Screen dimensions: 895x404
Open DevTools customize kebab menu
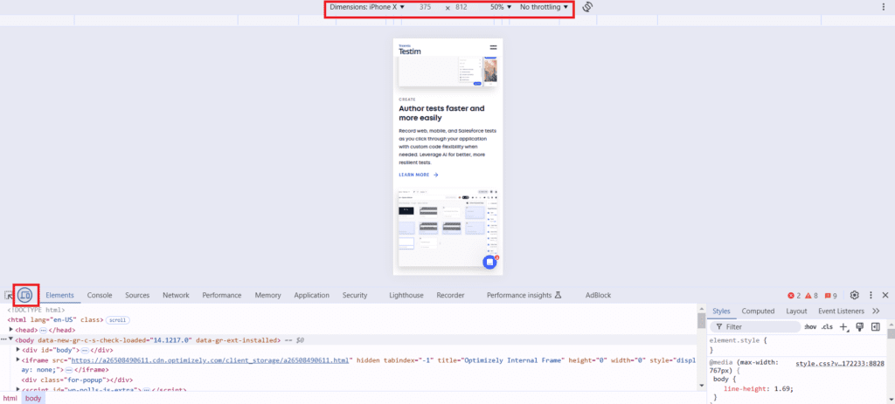871,295
